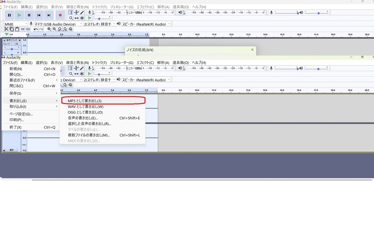
Task: Select the Zoom magnifier tool in back window
Action: coord(71,18)
